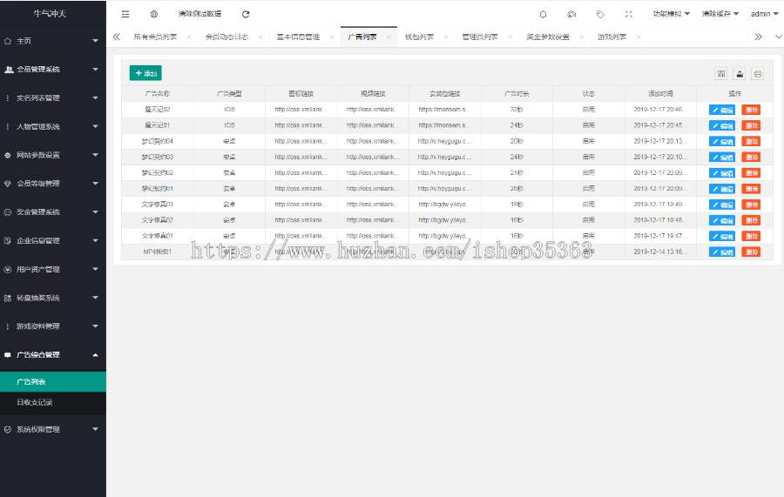Enter fullscreen mode via the expand icon

(629, 14)
